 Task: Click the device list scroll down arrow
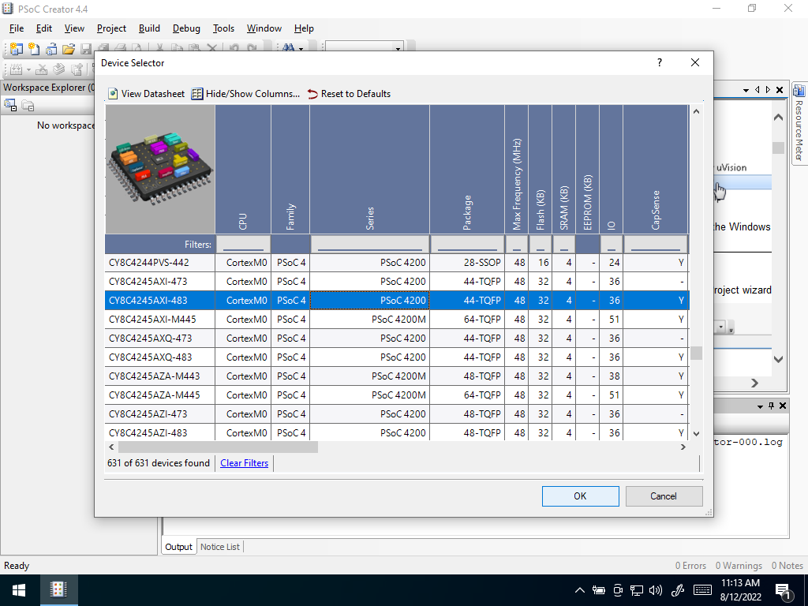[696, 434]
